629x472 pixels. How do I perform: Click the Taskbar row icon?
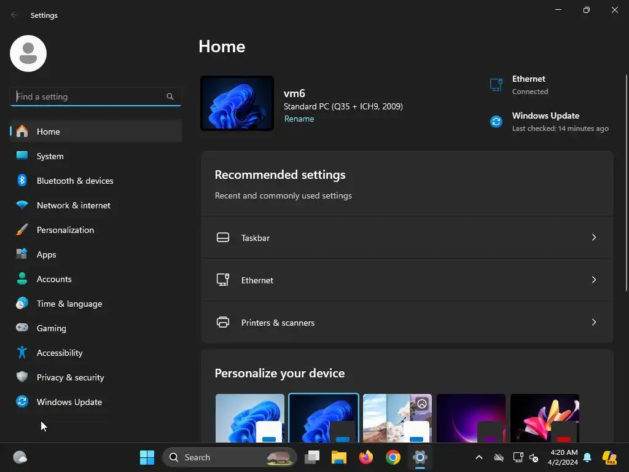tap(223, 237)
